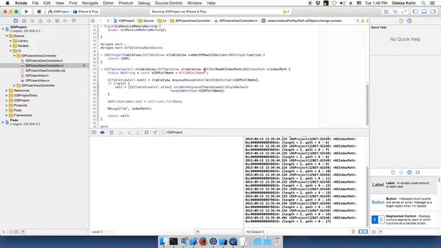Image resolution: width=441 pixels, height=248 pixels.
Task: Open the Editor menu
Action: [x=108, y=3]
